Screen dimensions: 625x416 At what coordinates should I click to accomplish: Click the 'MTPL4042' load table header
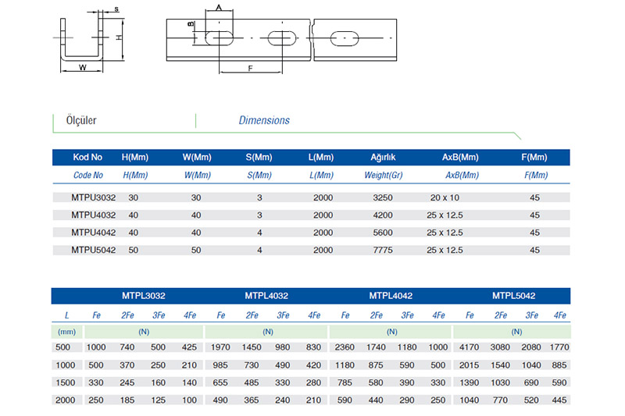(391, 296)
